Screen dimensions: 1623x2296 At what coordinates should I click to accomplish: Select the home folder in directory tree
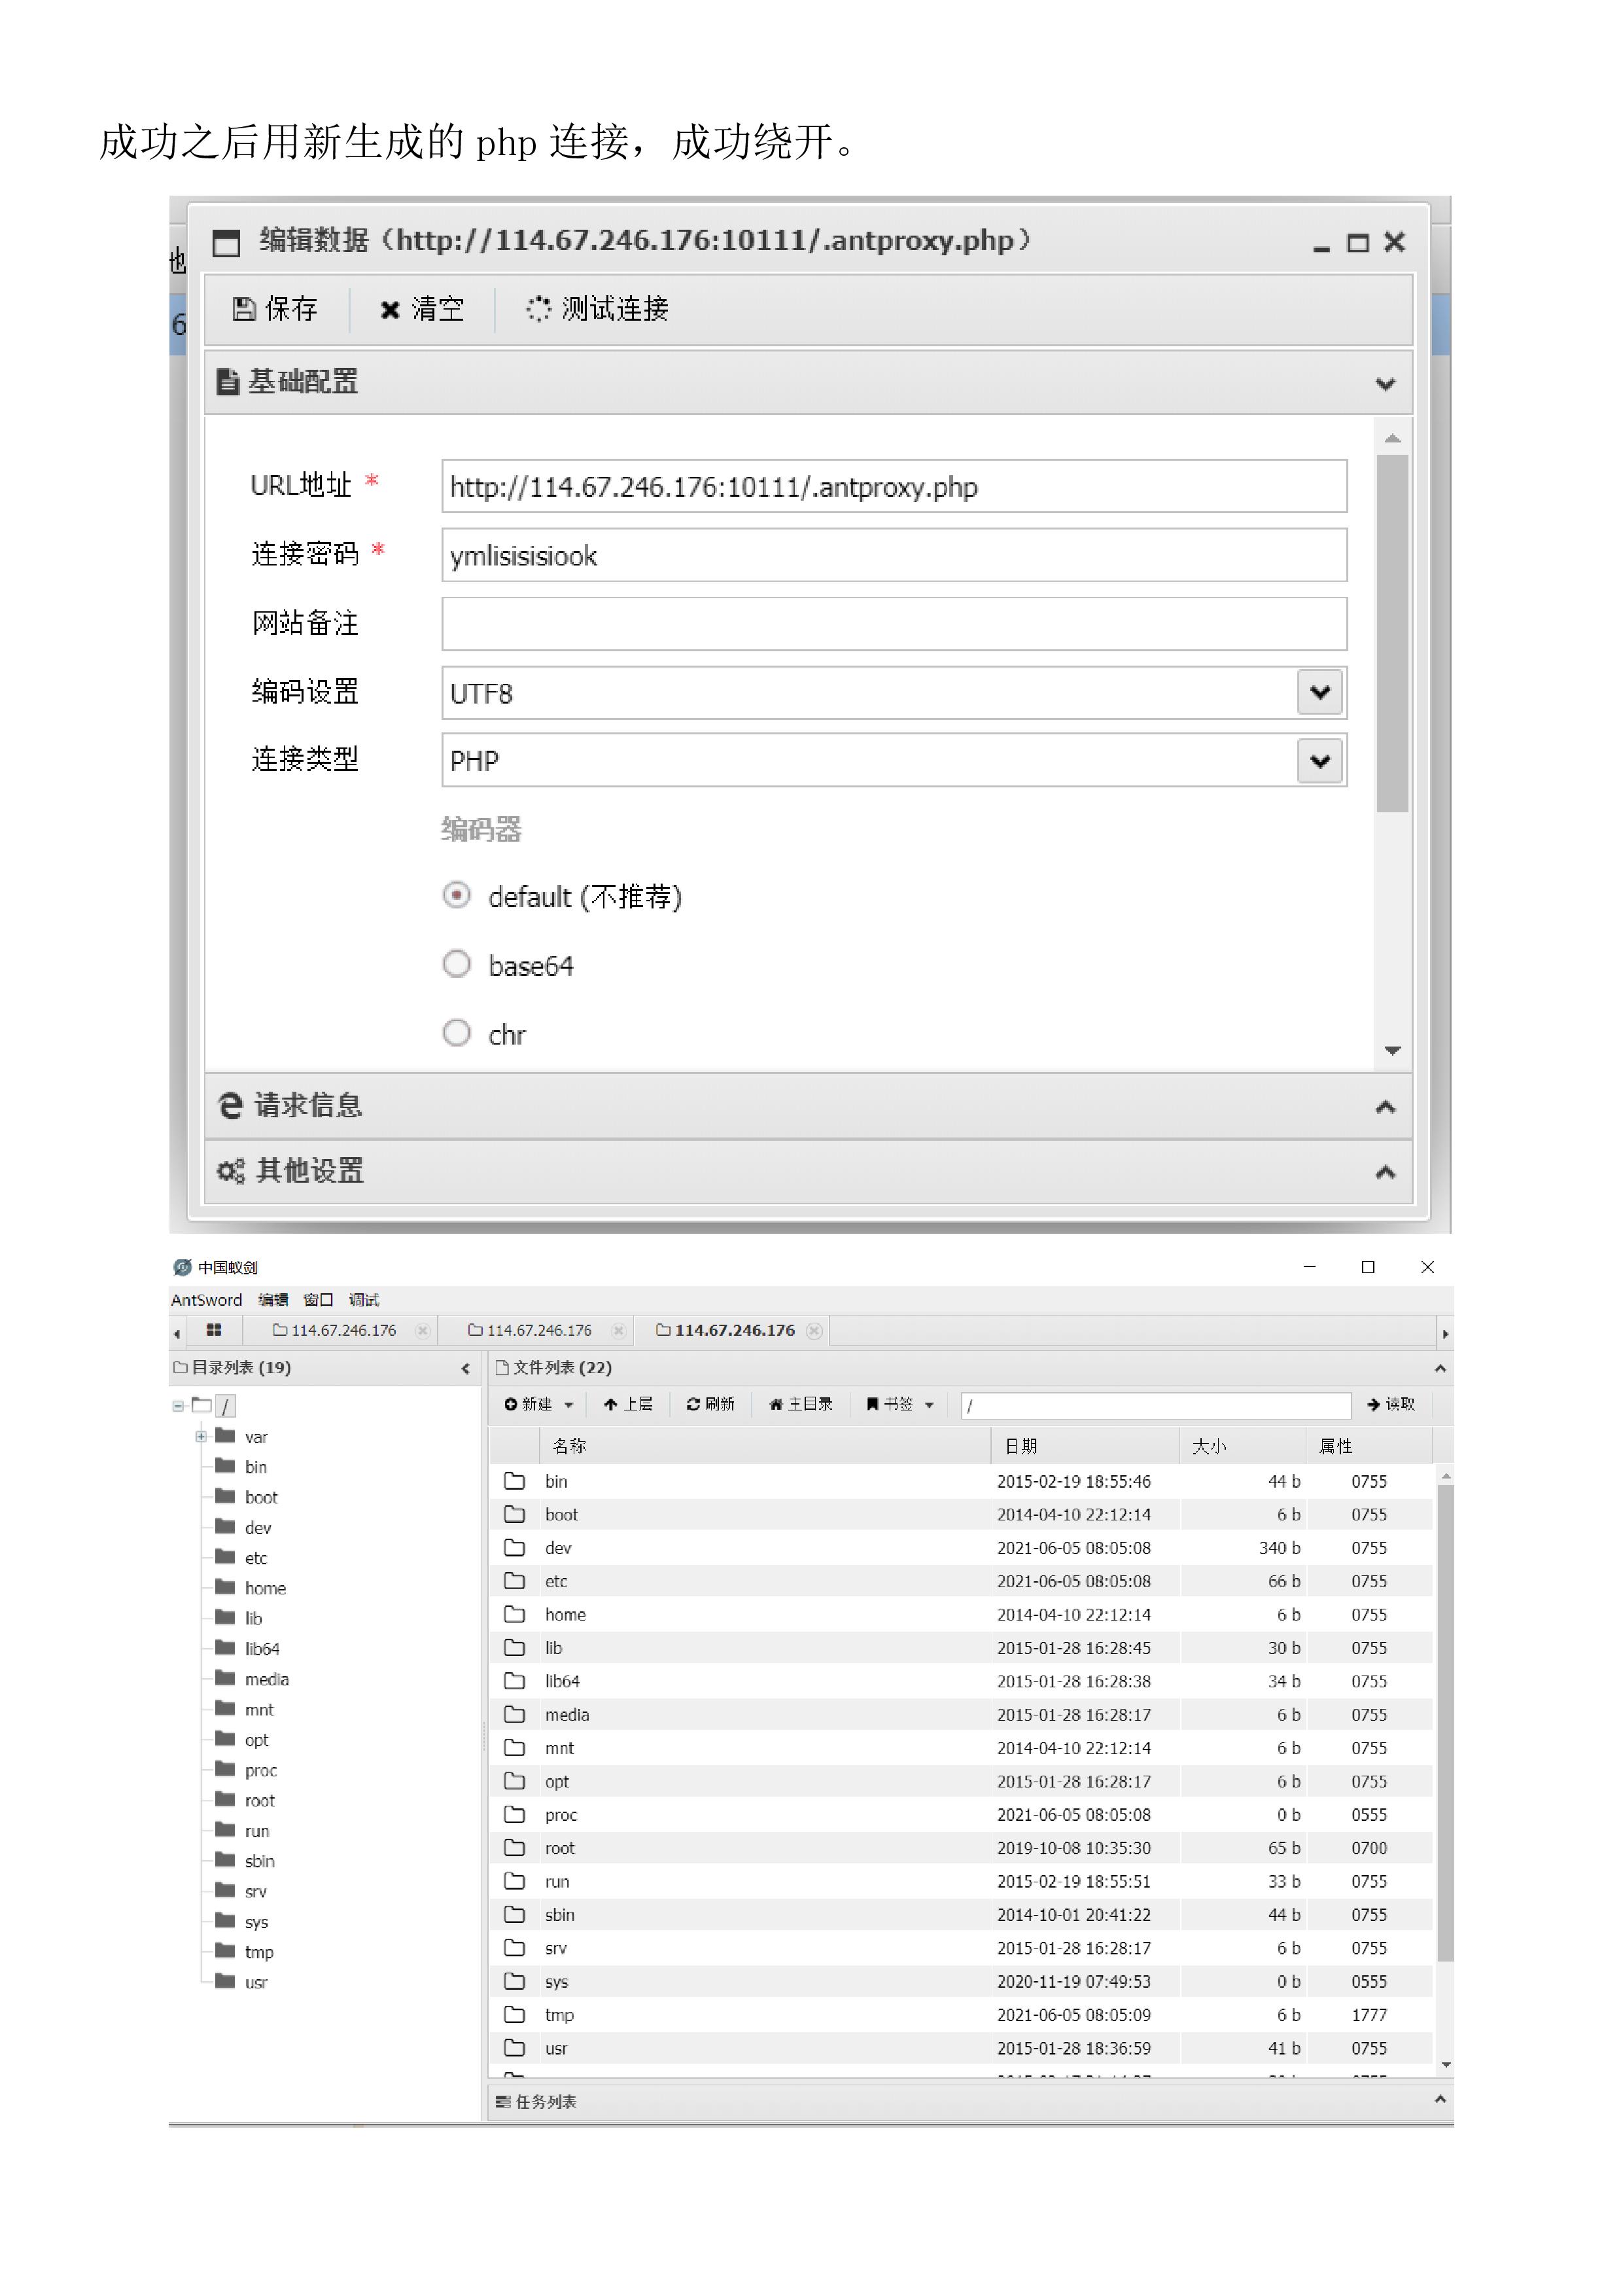pyautogui.click(x=265, y=1588)
